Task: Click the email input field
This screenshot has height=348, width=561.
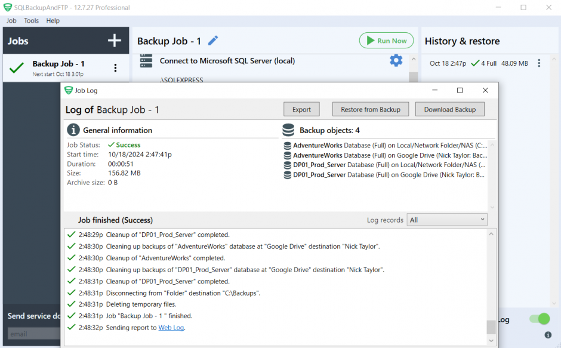Action: (34, 334)
